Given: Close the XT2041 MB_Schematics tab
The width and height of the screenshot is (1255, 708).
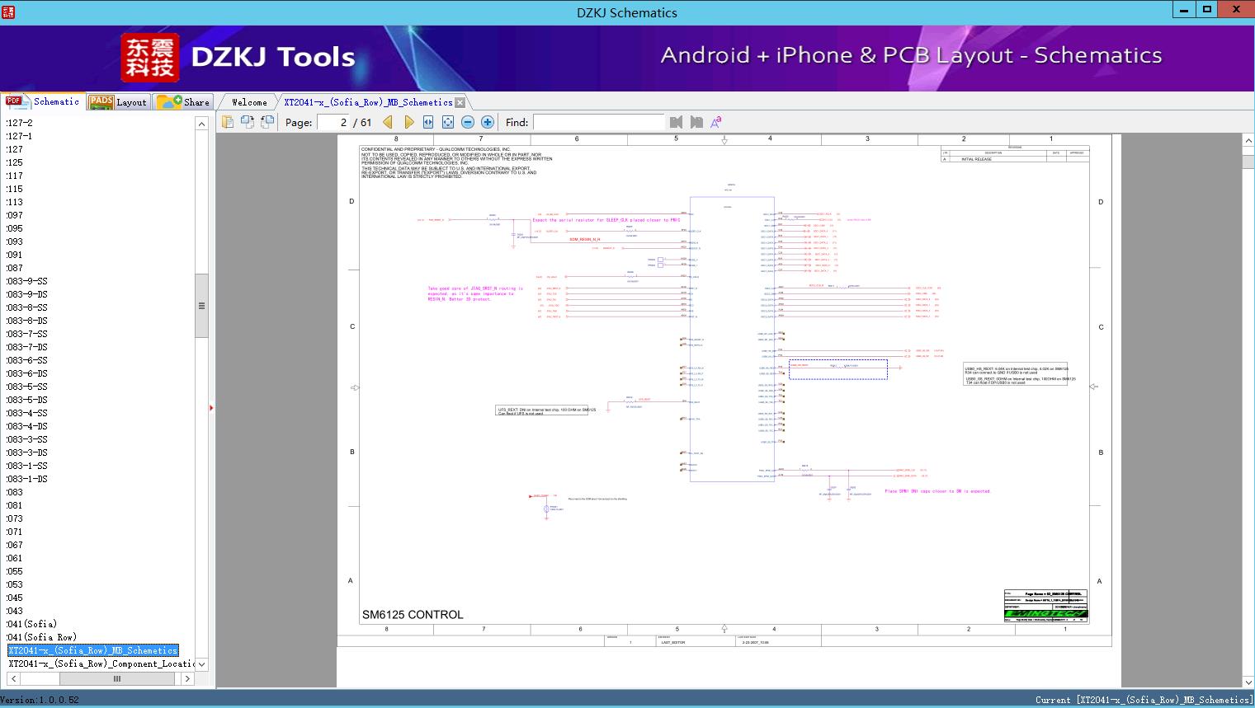Looking at the screenshot, I should pyautogui.click(x=460, y=102).
